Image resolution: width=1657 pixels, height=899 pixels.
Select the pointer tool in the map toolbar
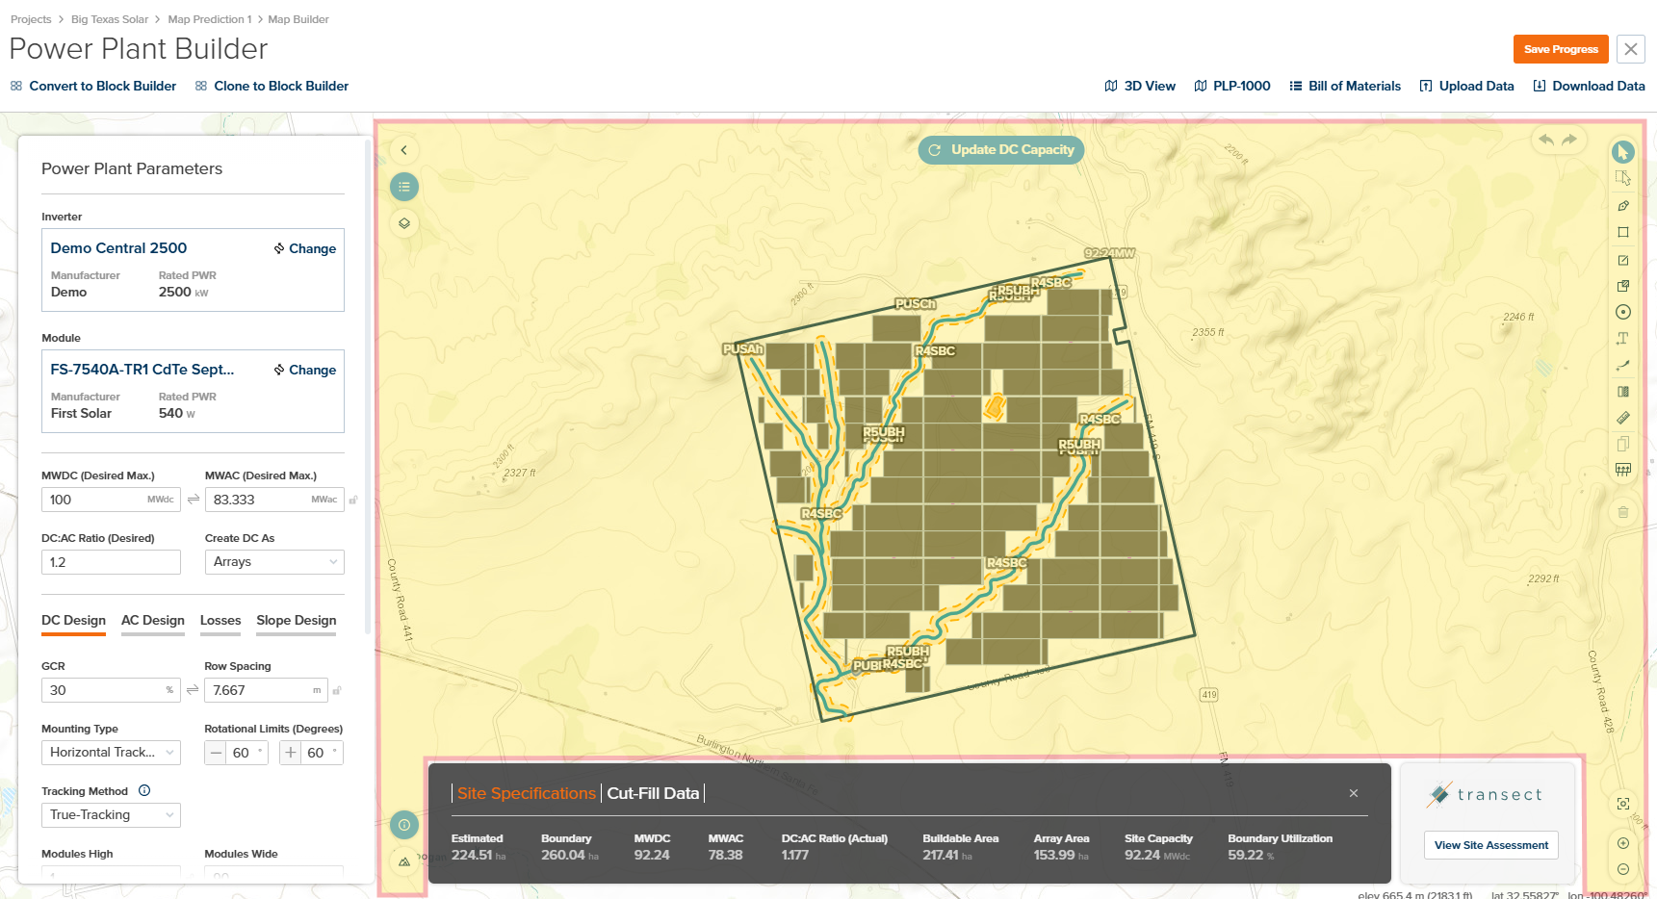(x=1623, y=152)
